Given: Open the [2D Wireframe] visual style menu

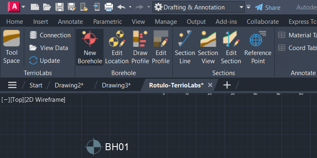Looking at the screenshot, I should pyautogui.click(x=45, y=100).
